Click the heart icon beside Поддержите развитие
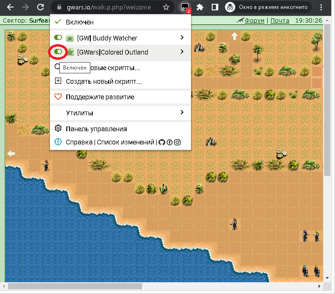The height and width of the screenshot is (294, 335). point(58,97)
